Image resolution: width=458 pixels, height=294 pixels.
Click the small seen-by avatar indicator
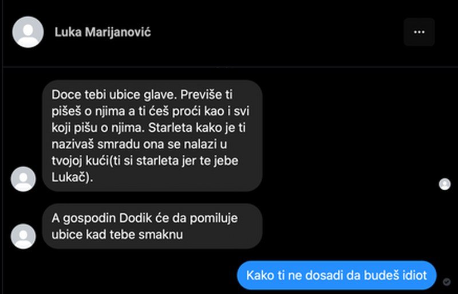445,184
